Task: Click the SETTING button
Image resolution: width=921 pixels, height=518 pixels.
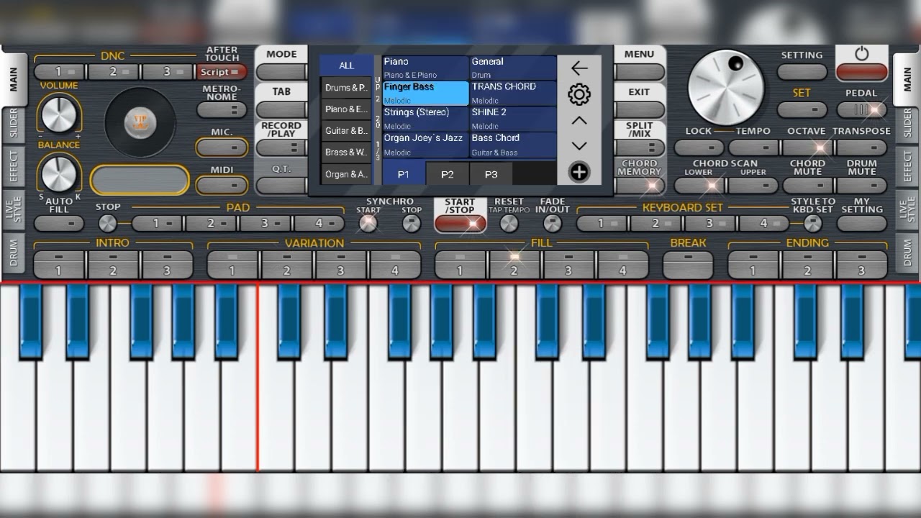Action: coord(802,72)
